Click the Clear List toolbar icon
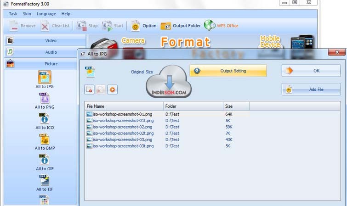The height and width of the screenshot is (206, 347). pos(45,26)
